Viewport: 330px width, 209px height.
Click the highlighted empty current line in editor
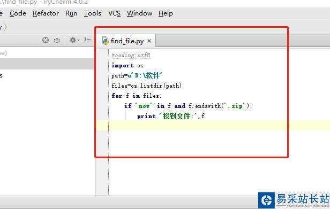[213, 125]
